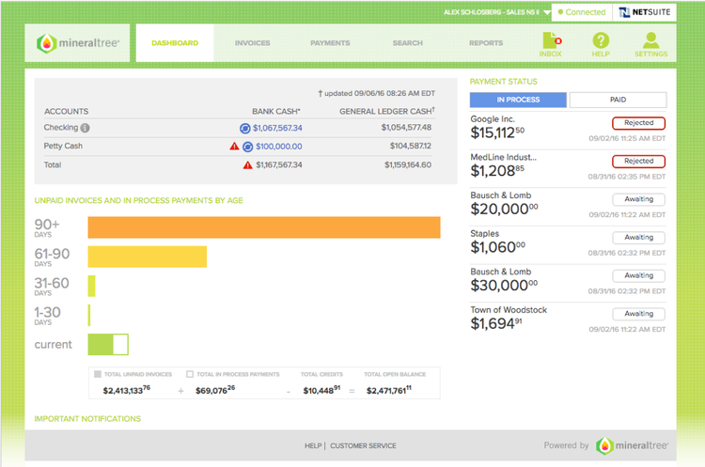This screenshot has width=705, height=467.
Task: Click the Awaiting badge for Town of Woodstock
Action: click(x=638, y=314)
